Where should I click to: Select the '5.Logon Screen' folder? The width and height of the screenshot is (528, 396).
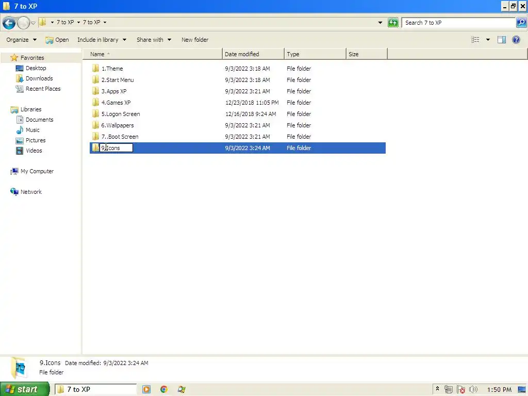click(121, 114)
